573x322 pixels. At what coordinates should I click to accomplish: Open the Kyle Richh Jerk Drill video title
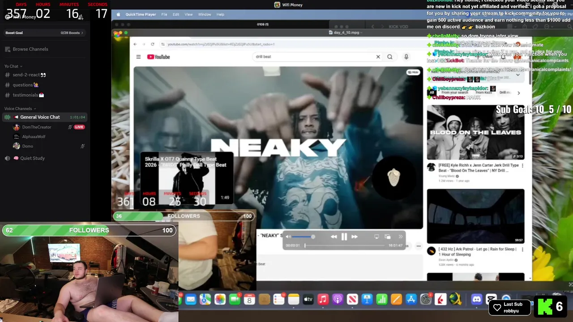[478, 168]
